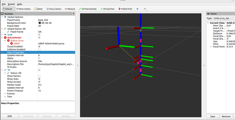Enable the Invert Z Axis checkbox
The image size is (235, 120).
coord(228,28)
